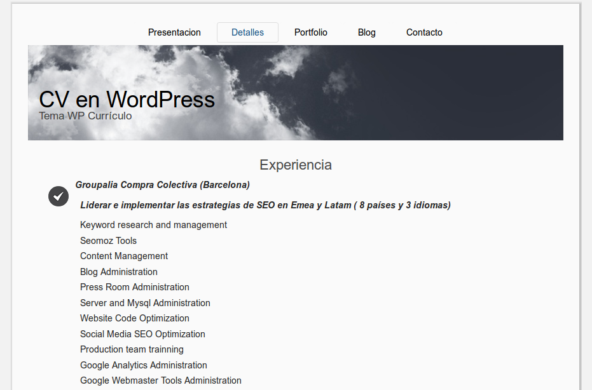Go to the Contacto page
The image size is (592, 390).
(x=423, y=32)
